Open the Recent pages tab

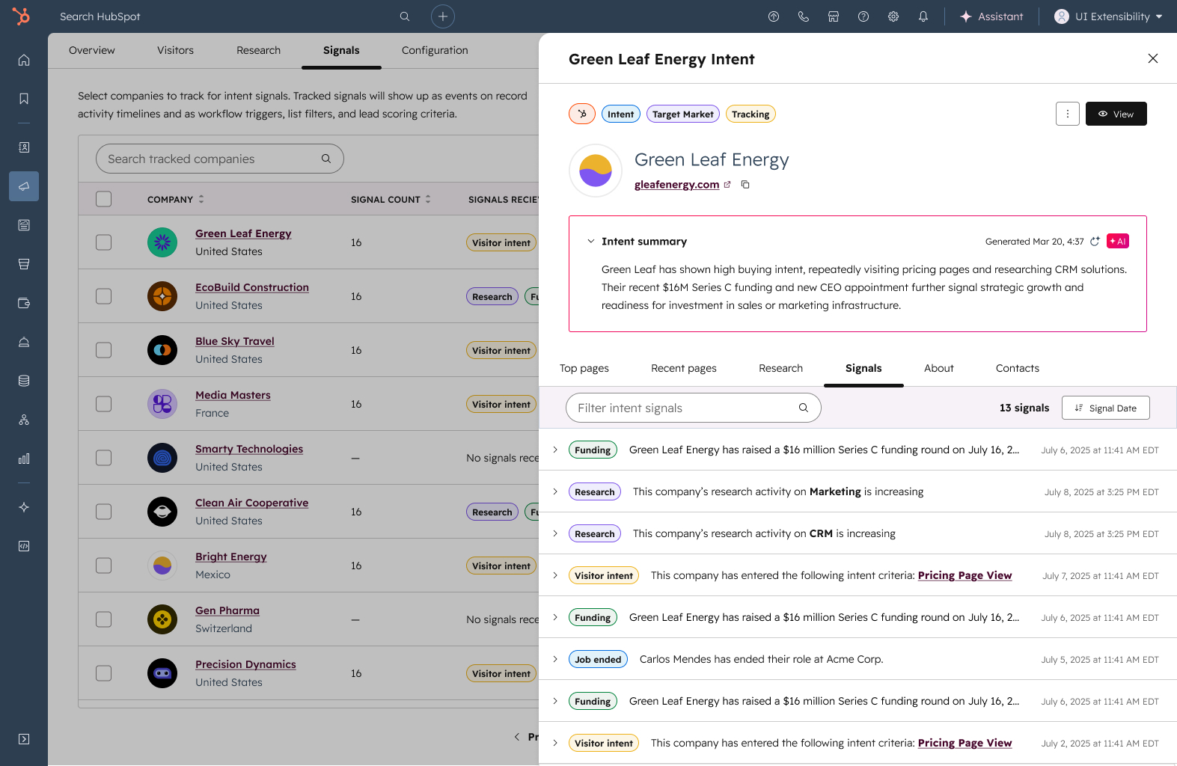click(x=684, y=368)
